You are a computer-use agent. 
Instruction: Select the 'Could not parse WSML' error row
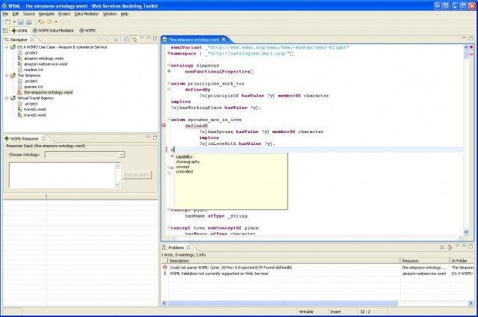pyautogui.click(x=317, y=268)
